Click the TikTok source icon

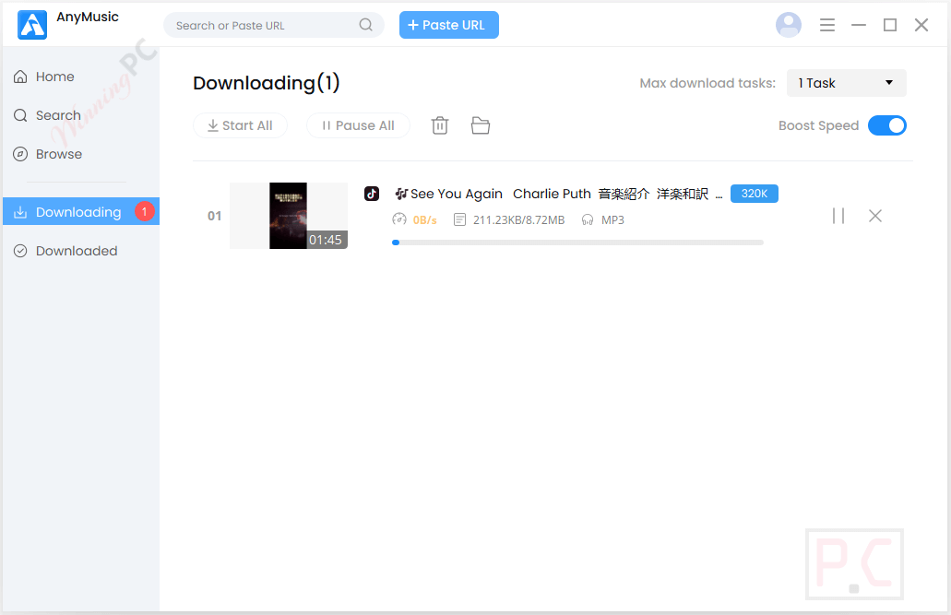[372, 194]
